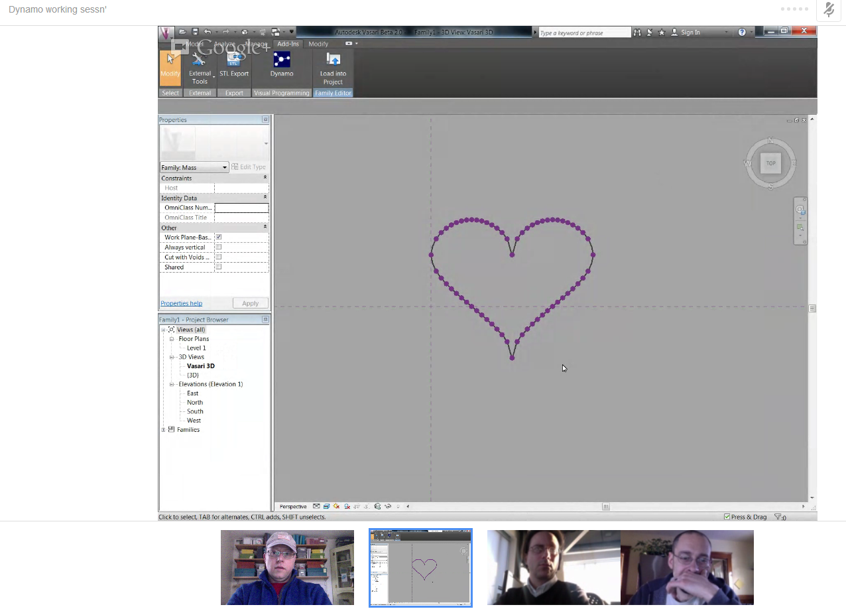Click the Save icon in quick access toolbar
The width and height of the screenshot is (846, 613).
point(195,32)
